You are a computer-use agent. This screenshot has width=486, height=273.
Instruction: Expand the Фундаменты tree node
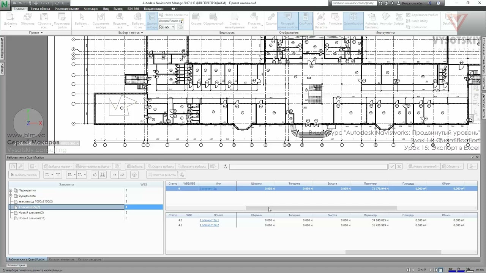point(11,196)
